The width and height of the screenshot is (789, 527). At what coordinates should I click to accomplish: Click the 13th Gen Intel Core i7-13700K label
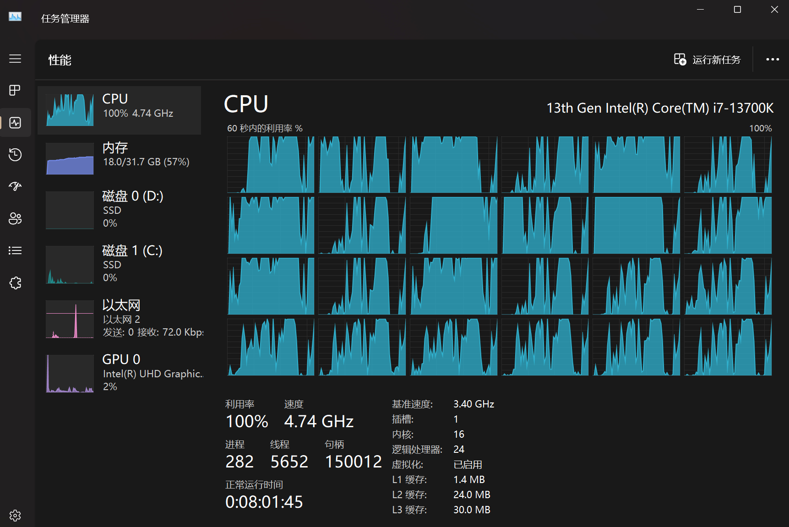[660, 108]
